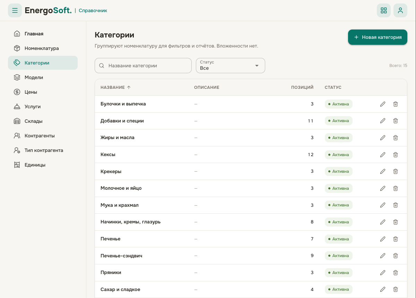Screen dimensions: 416x298
Task: Click the Печенье-сэндвич row name
Action: pos(121,256)
